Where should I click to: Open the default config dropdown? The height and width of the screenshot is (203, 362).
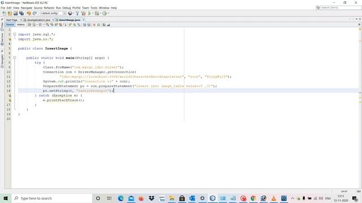pyautogui.click(x=53, y=14)
